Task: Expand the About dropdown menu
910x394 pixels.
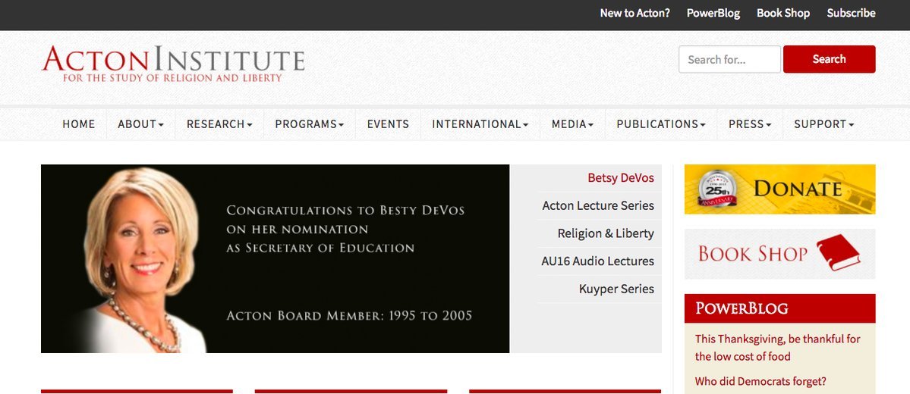Action: [140, 124]
